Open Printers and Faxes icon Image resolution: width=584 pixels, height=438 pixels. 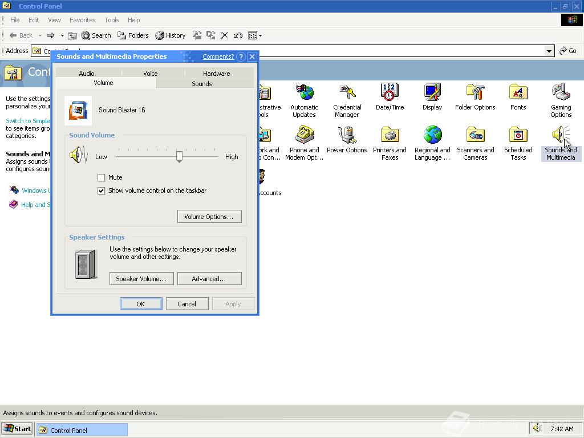[x=390, y=143]
